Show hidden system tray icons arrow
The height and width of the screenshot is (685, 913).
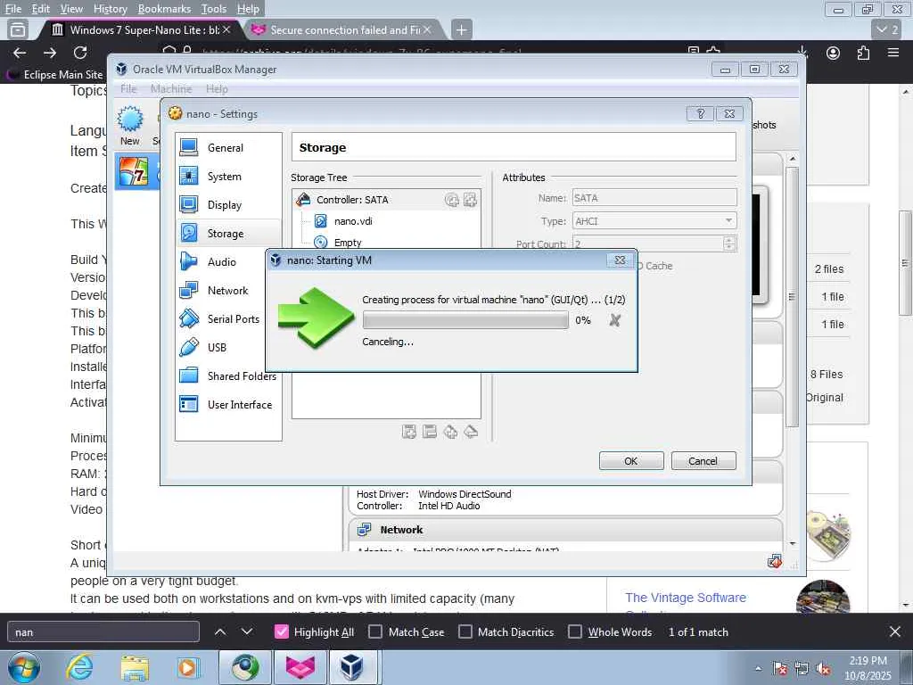click(758, 669)
